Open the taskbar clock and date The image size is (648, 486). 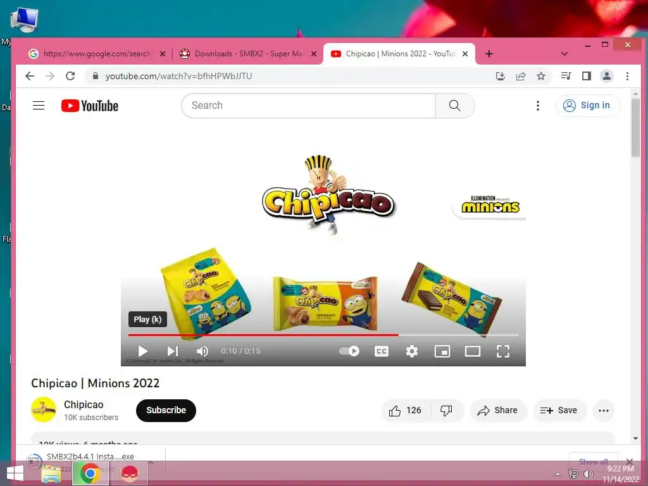pos(621,474)
